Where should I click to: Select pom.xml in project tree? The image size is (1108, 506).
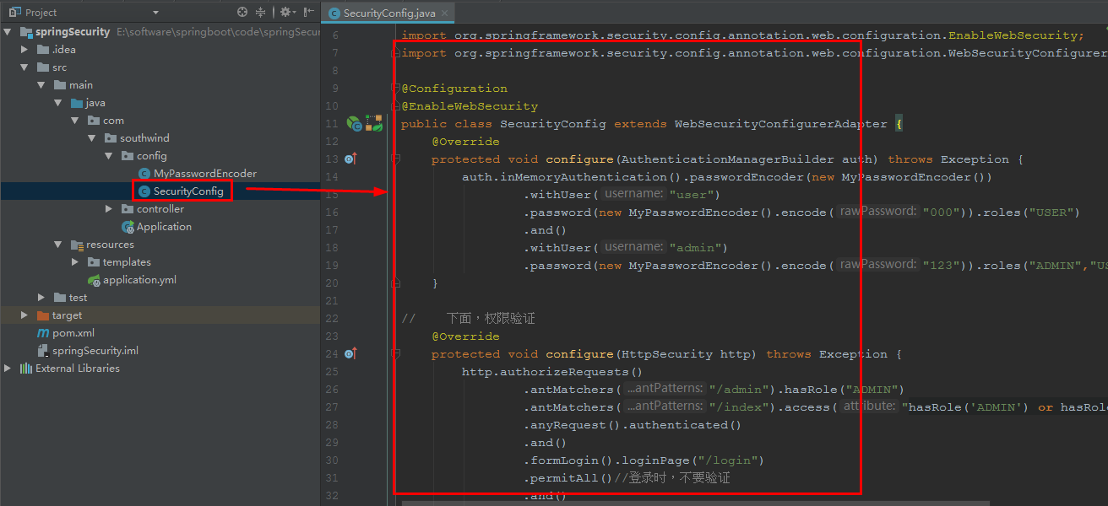coord(73,333)
